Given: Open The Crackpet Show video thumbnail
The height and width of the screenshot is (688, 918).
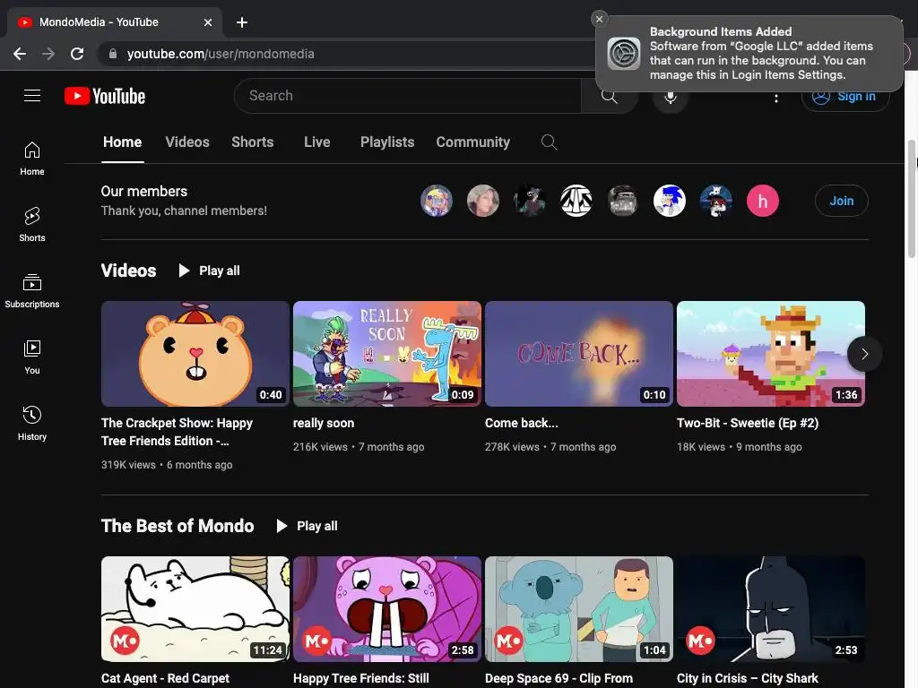Looking at the screenshot, I should [195, 353].
